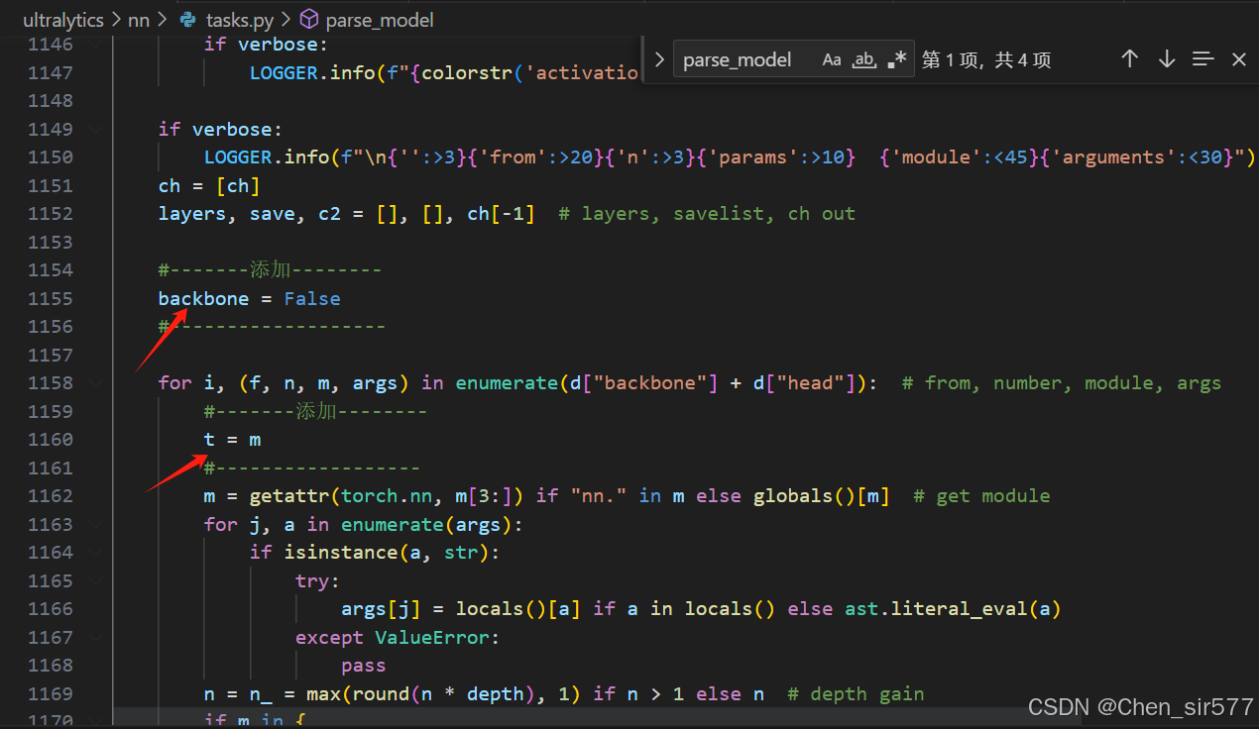Collapse the for loop fold at line 1158

click(x=95, y=382)
